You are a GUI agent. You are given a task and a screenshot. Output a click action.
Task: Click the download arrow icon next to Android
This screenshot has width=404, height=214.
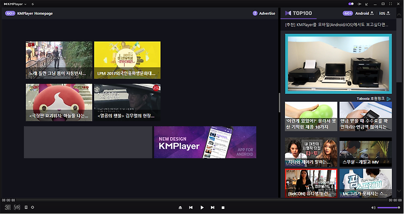point(372,13)
